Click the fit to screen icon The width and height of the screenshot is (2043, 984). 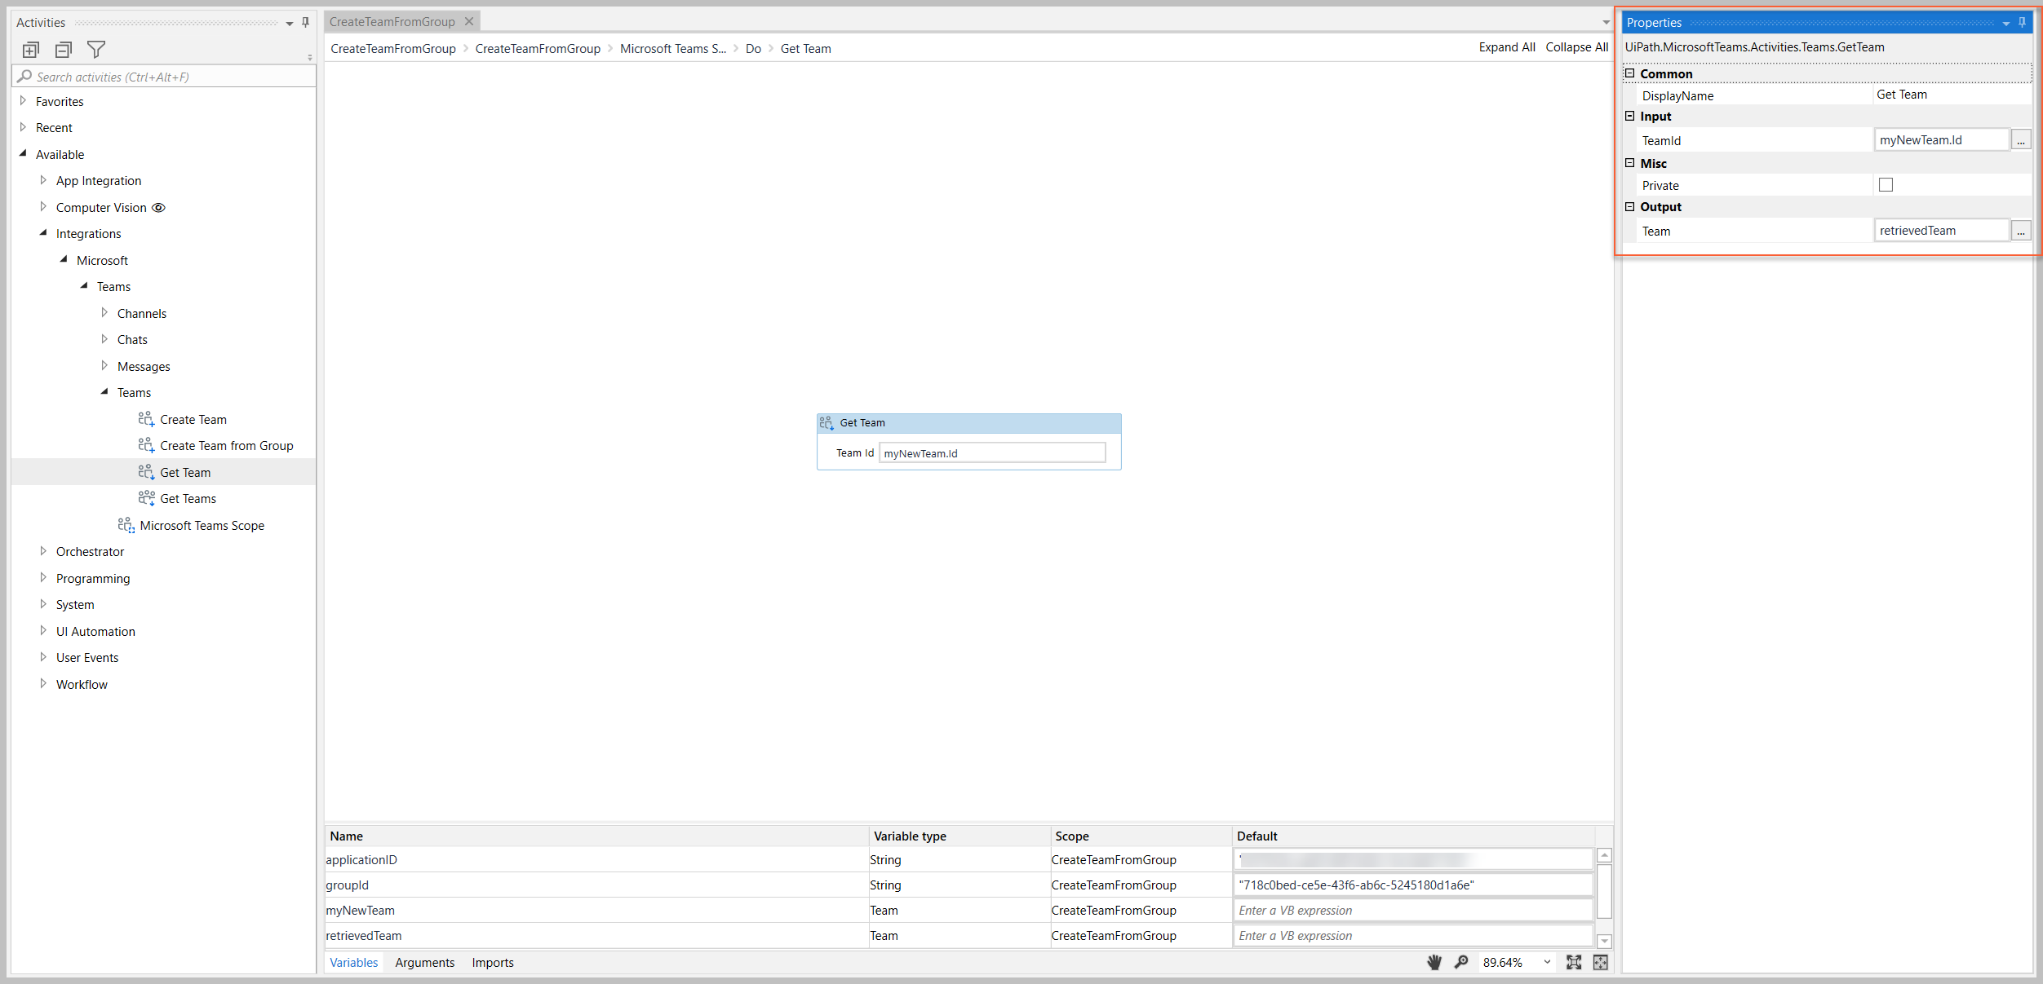1574,962
